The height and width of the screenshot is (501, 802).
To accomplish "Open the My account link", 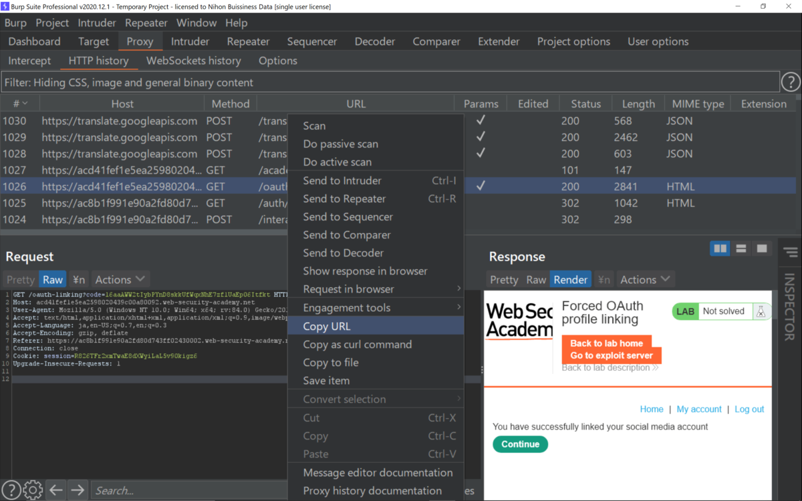I will click(699, 409).
